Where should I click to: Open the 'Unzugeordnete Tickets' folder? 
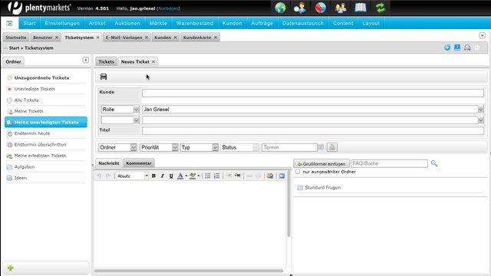pos(41,77)
